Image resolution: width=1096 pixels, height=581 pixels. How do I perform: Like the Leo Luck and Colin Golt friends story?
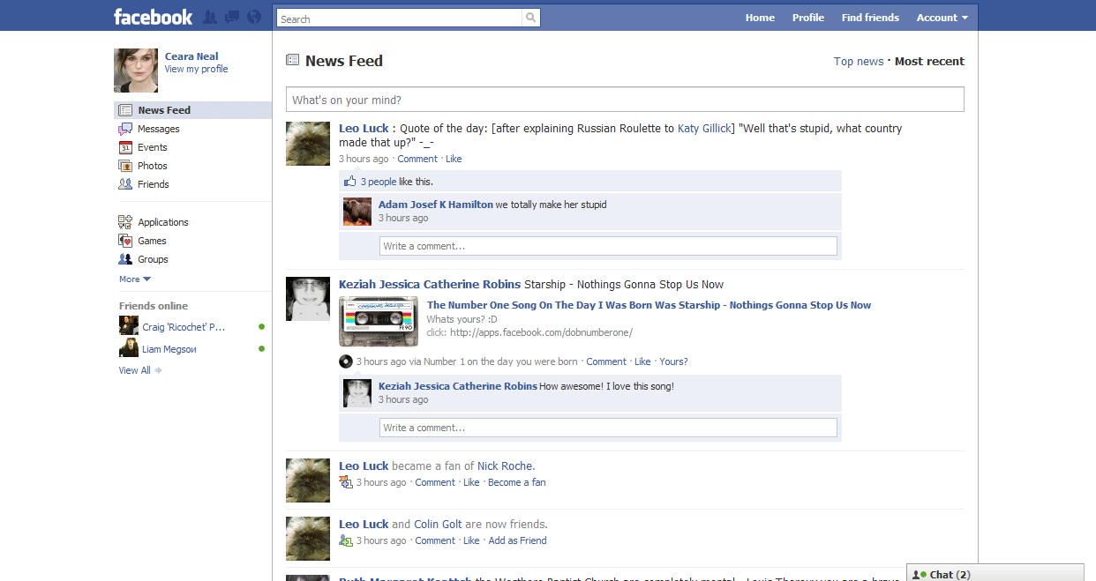(471, 540)
